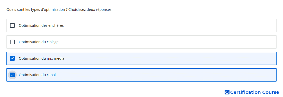The height and width of the screenshot is (97, 283).
Task: Click the blue G logo icon
Action: 227,92
